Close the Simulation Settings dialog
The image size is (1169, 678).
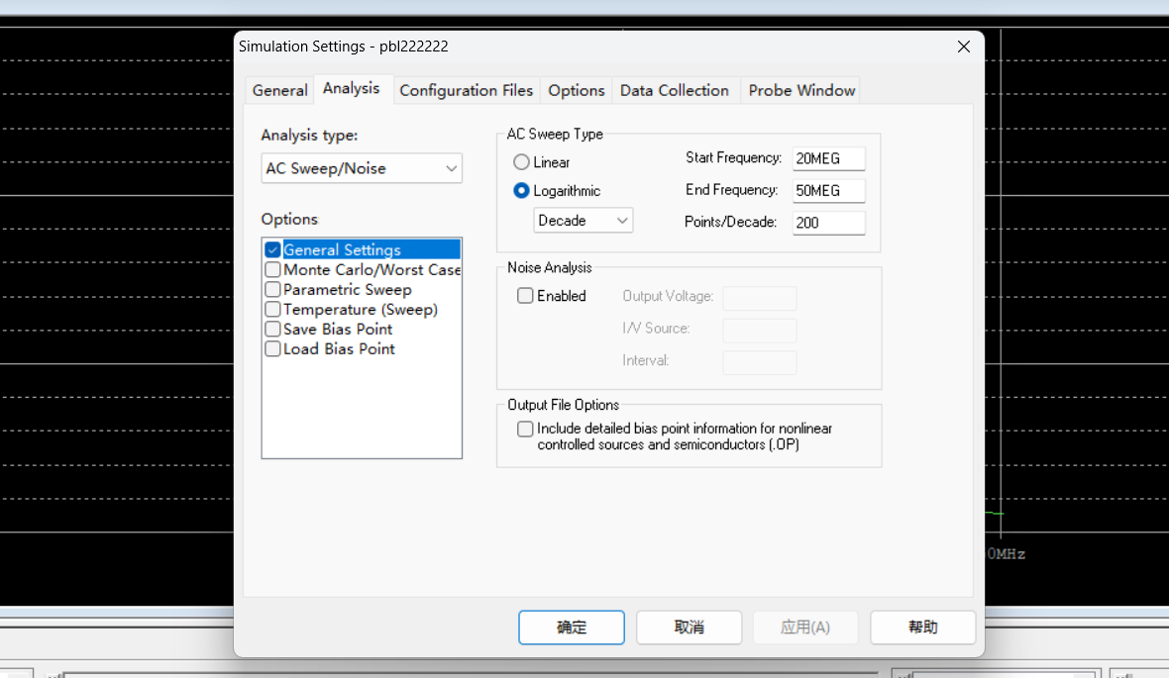pos(963,47)
